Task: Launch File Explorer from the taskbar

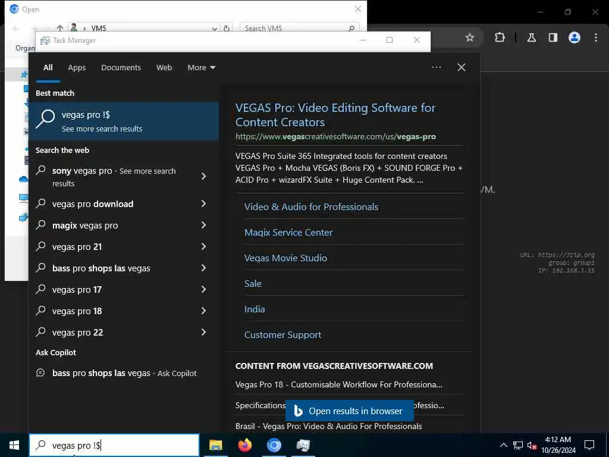Action: point(215,445)
